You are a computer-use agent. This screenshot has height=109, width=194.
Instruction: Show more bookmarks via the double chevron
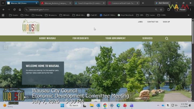coord(188,15)
